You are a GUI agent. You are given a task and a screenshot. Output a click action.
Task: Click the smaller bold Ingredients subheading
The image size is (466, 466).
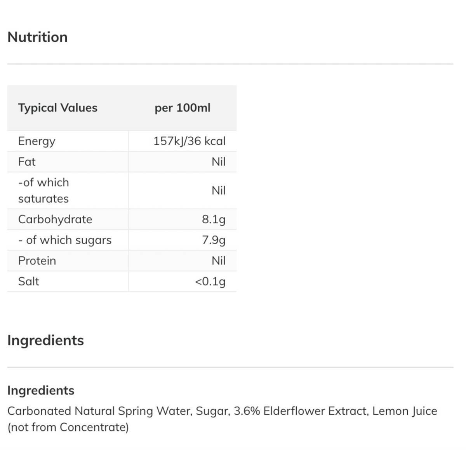[x=41, y=390]
